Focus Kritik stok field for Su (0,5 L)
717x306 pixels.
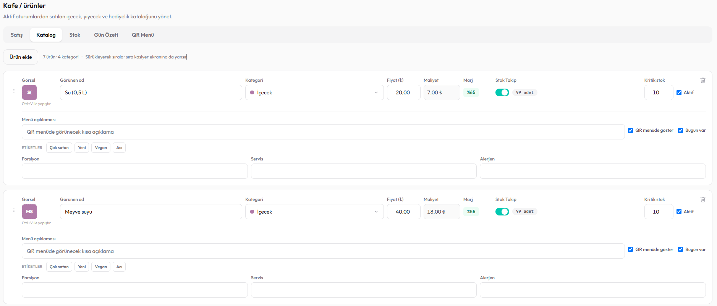(x=659, y=92)
